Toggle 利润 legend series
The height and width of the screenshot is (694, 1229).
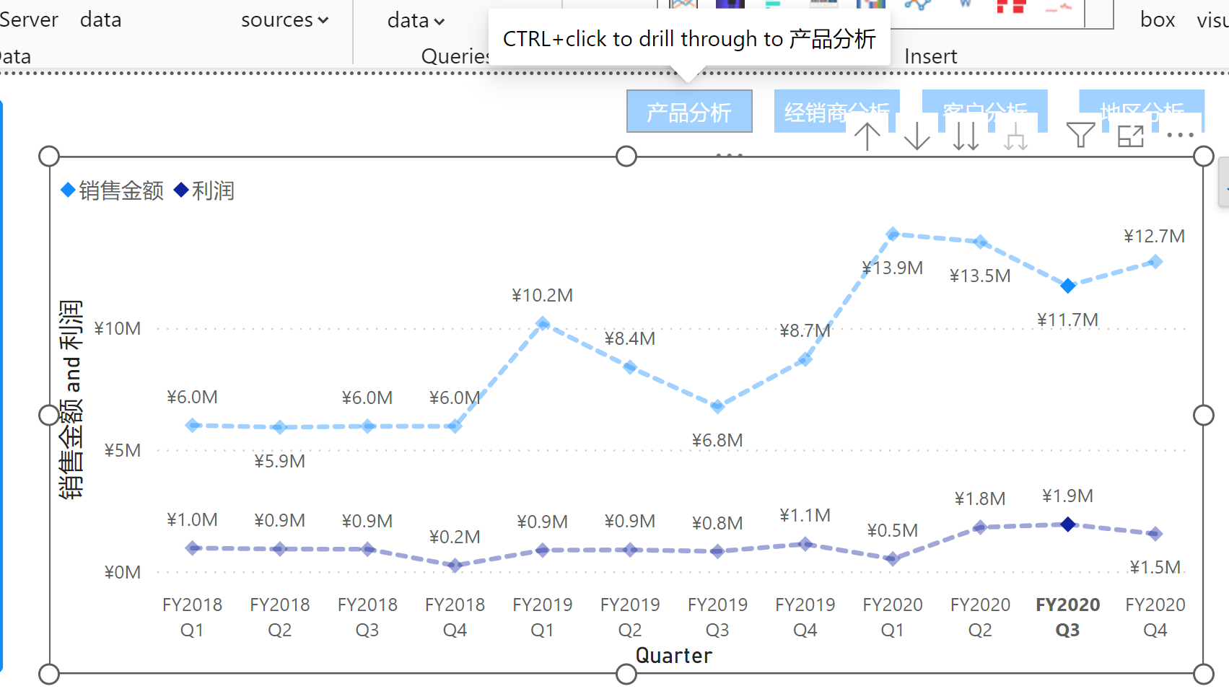[x=204, y=190]
